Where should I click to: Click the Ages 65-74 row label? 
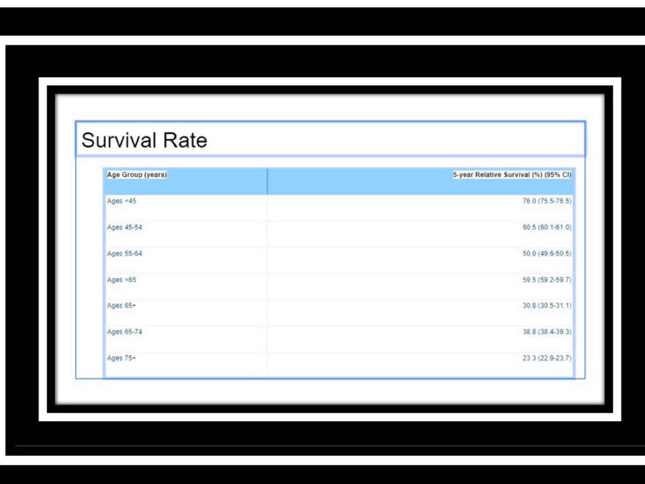coord(125,332)
